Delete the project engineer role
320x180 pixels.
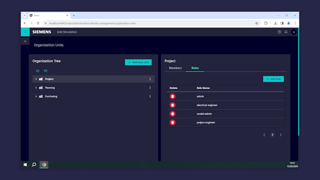[172, 122]
